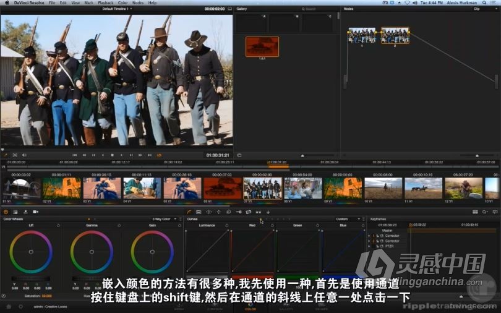
Task: Open the Mark menu
Action: click(88, 2)
